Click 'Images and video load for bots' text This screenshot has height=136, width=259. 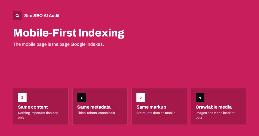[215, 115]
